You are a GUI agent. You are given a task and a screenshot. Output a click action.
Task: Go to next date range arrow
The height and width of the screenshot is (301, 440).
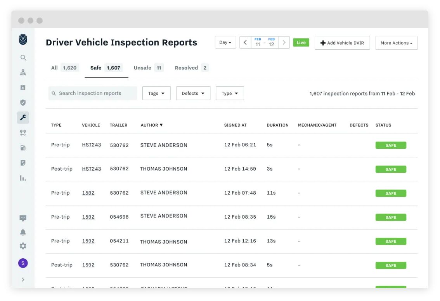click(x=284, y=42)
